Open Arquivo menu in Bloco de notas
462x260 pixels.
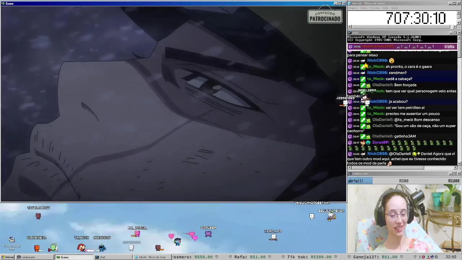353,8
